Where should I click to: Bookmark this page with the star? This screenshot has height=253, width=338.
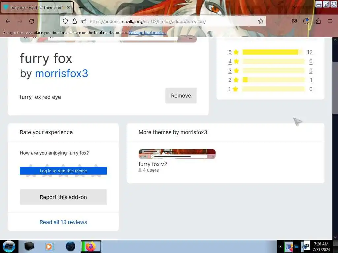(261, 21)
